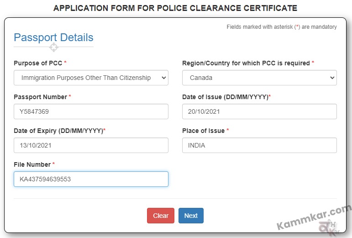Focus the Passport Number input field

[91, 111]
